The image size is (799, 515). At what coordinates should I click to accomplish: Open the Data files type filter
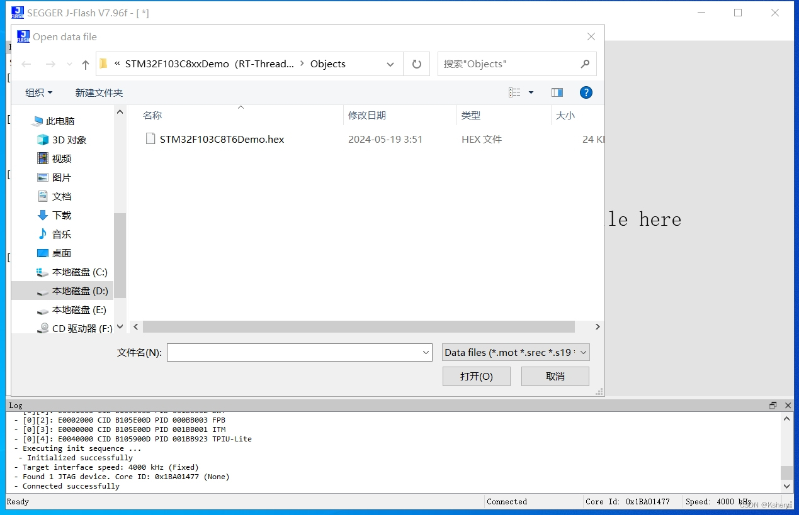click(516, 352)
